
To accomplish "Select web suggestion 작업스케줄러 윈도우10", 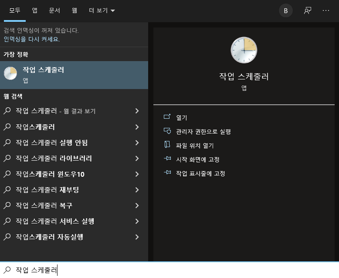I will (74, 174).
